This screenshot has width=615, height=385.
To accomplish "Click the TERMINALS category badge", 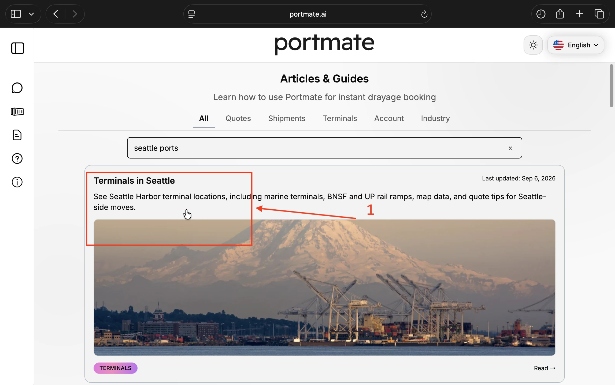I will (116, 368).
